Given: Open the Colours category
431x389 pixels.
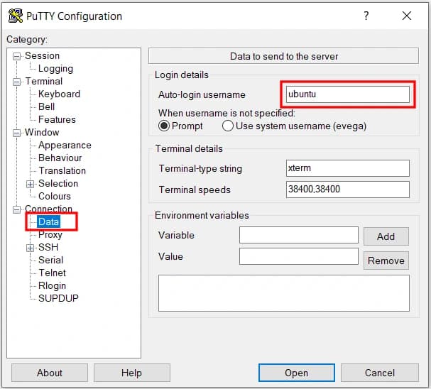Looking at the screenshot, I should 55,196.
